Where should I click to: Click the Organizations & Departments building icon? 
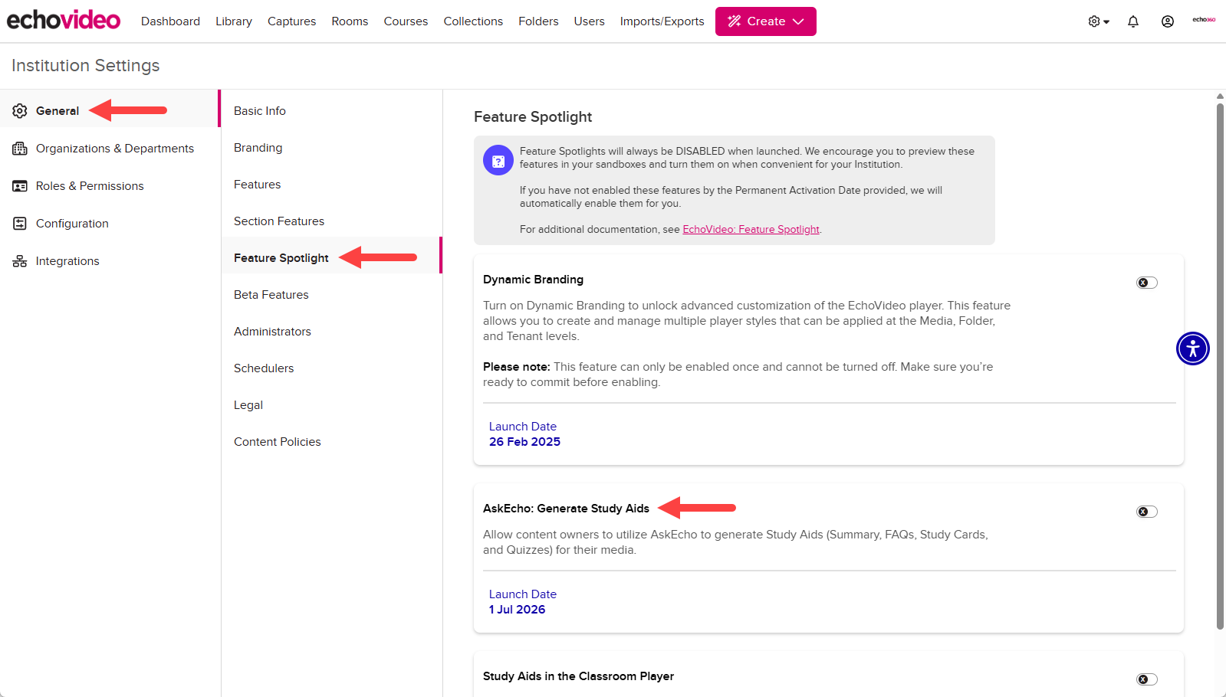[x=20, y=149]
